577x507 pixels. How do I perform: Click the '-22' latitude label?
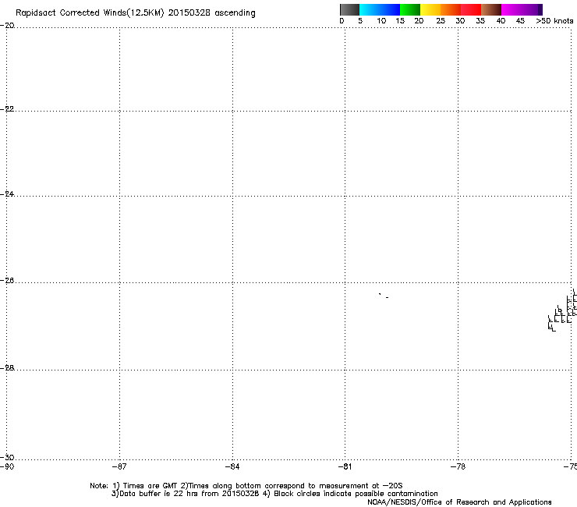7,109
